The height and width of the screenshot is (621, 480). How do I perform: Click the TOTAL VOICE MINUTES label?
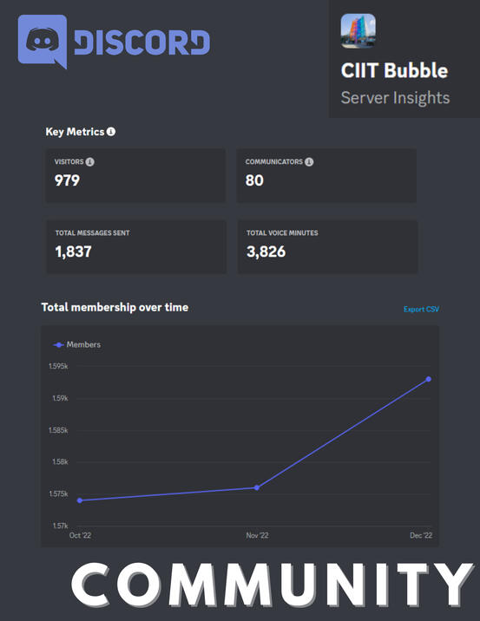tap(282, 232)
